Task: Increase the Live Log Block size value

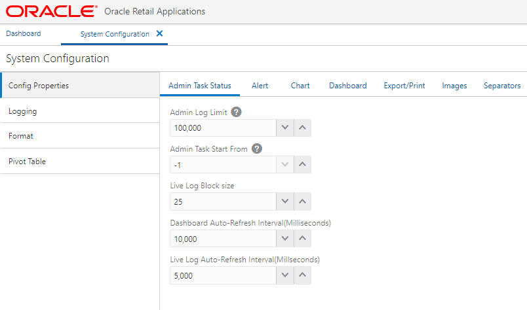Action: click(x=302, y=201)
